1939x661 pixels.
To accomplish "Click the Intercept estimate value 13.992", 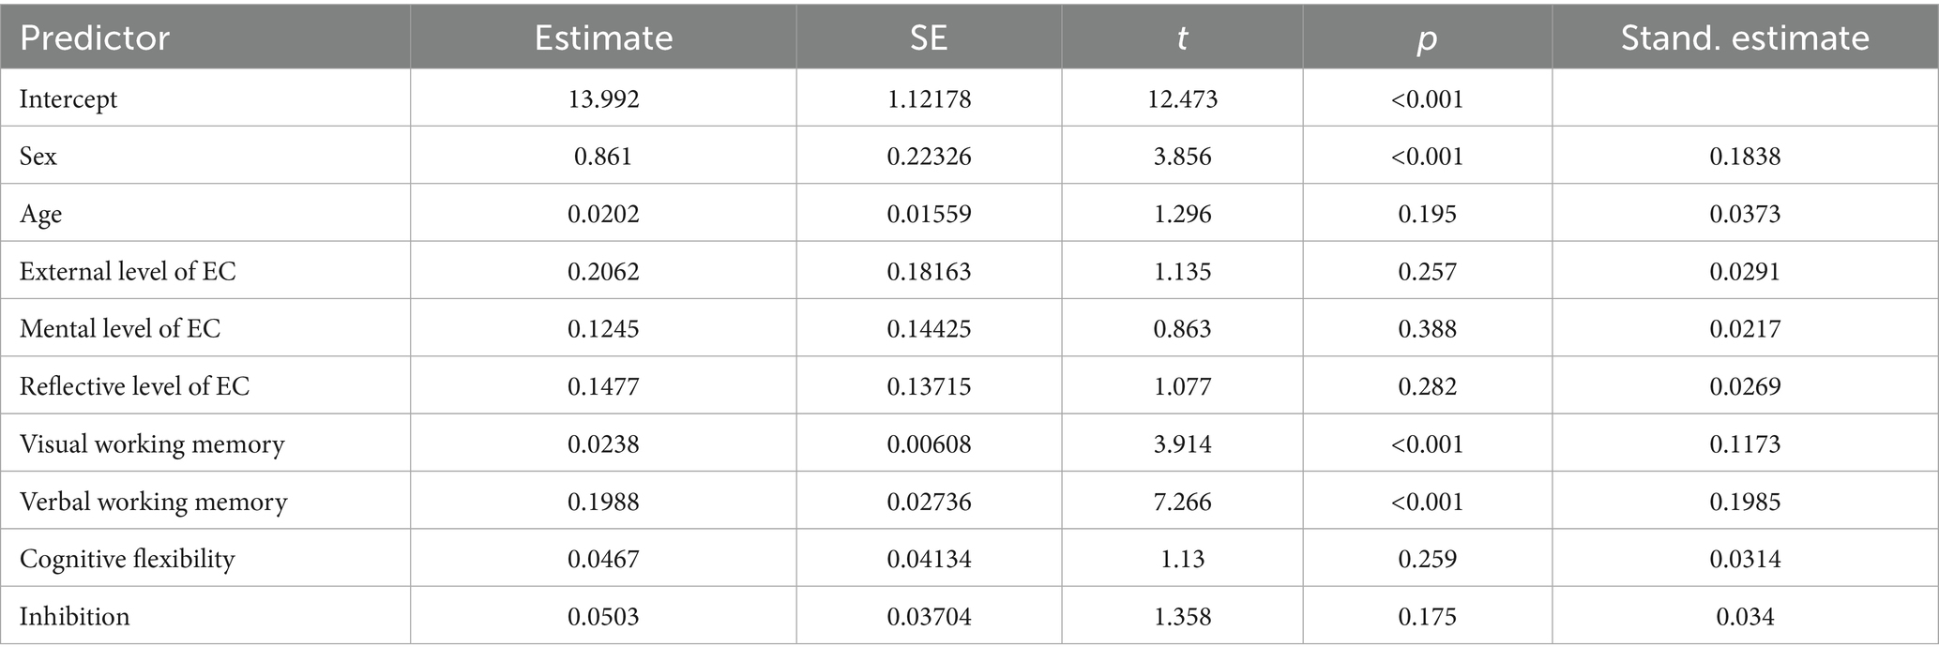I will click(603, 98).
